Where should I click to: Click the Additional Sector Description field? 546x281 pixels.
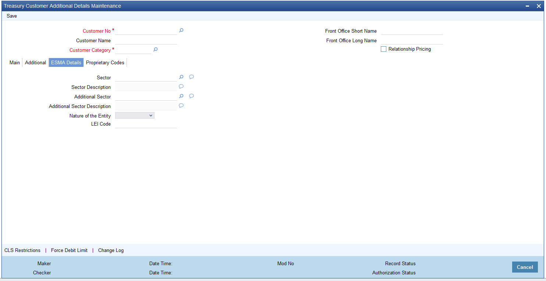point(146,106)
